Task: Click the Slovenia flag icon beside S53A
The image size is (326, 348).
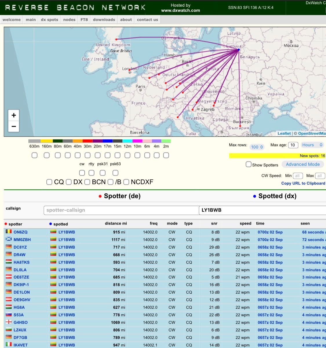Action: tap(9, 315)
